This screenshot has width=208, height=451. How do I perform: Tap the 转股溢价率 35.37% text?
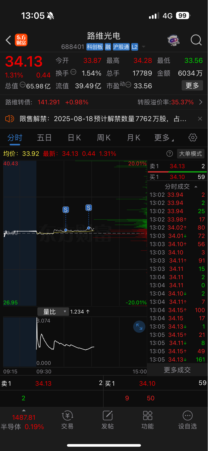pyautogui.click(x=166, y=102)
